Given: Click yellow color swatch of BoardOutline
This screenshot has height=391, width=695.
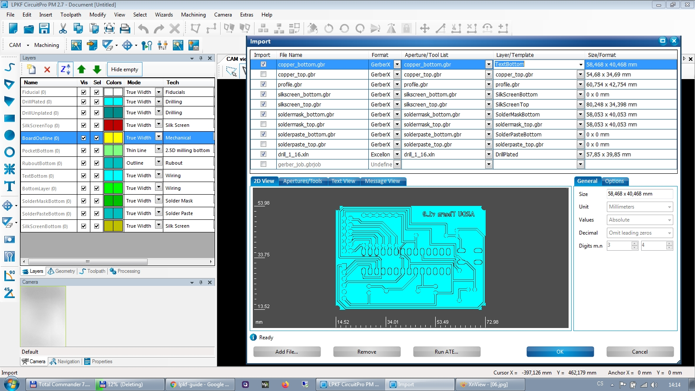Looking at the screenshot, I should (113, 138).
